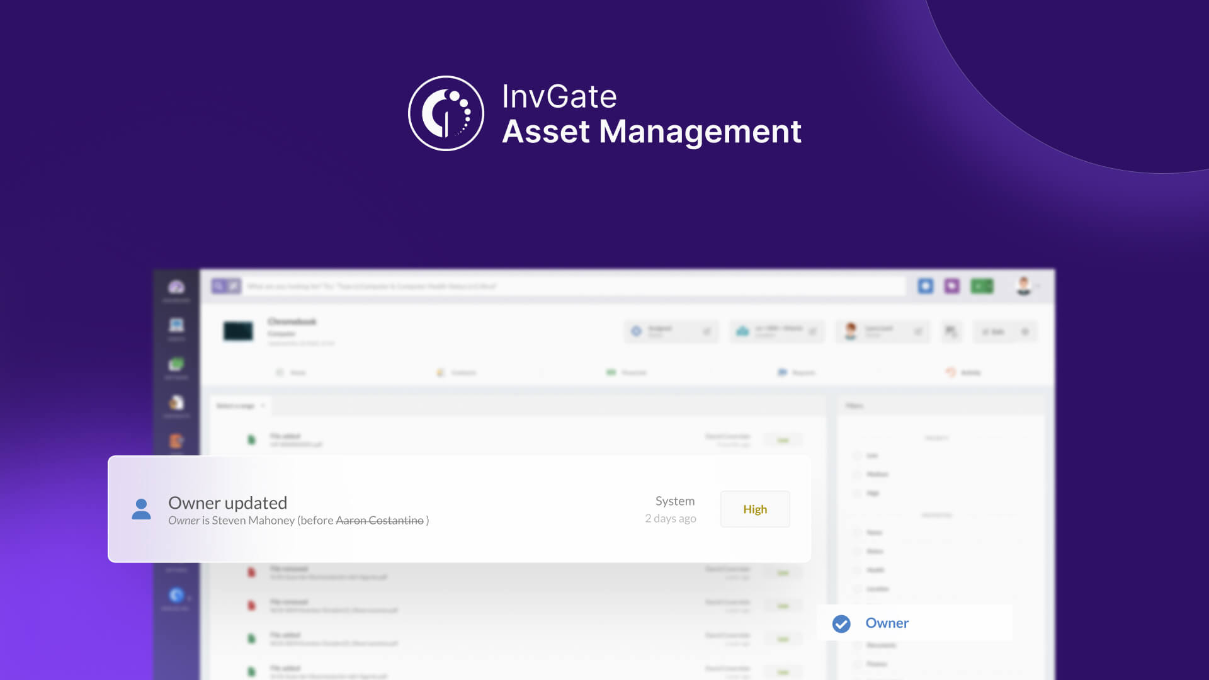Click the purple search mode toggle beside search field
The width and height of the screenshot is (1209, 680).
tap(225, 286)
